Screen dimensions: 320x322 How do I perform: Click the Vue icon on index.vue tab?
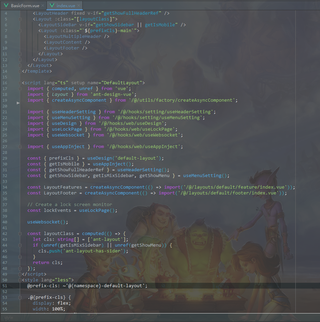[52, 5]
